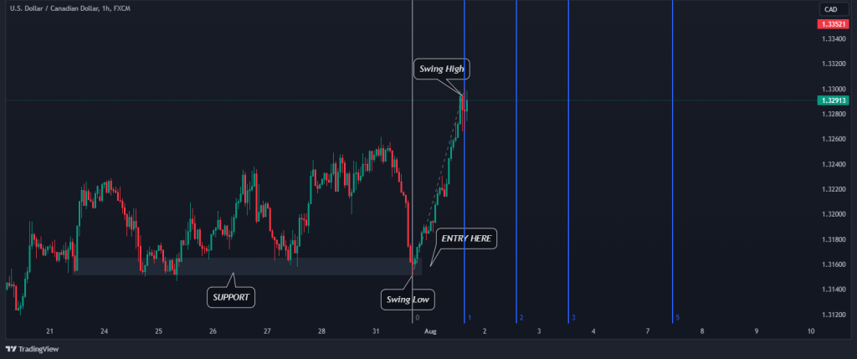Select the SUPPORT callout label
The image size is (857, 359).
pos(231,296)
